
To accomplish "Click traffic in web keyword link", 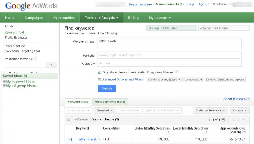I will (x=87, y=139).
